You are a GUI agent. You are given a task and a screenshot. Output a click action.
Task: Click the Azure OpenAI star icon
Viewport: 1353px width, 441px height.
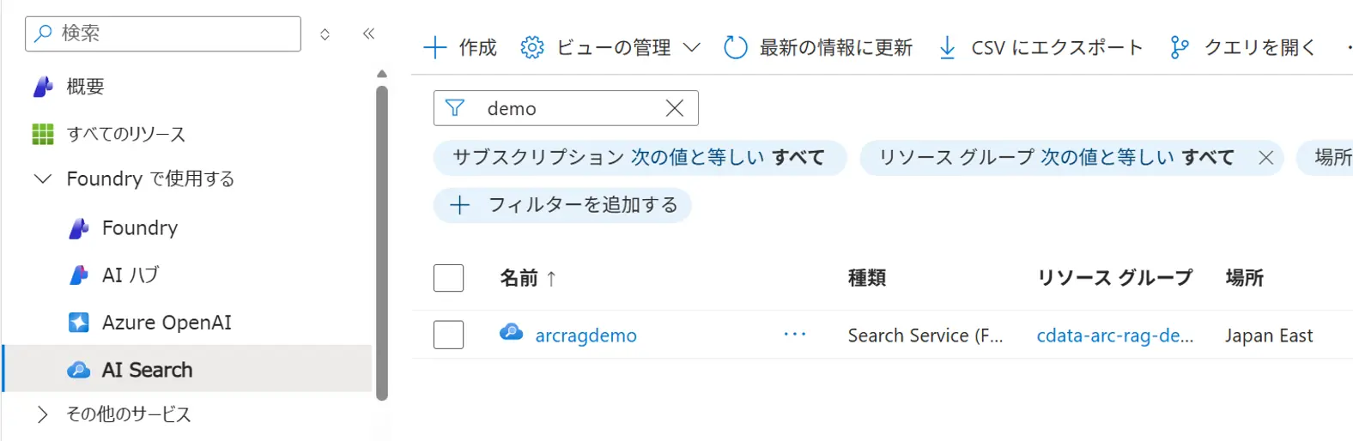point(78,322)
